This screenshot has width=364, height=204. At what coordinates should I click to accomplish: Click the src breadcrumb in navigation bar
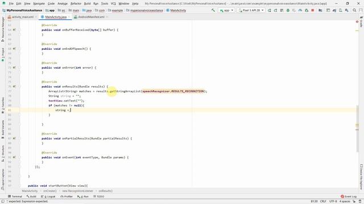pyautogui.click(x=62, y=10)
